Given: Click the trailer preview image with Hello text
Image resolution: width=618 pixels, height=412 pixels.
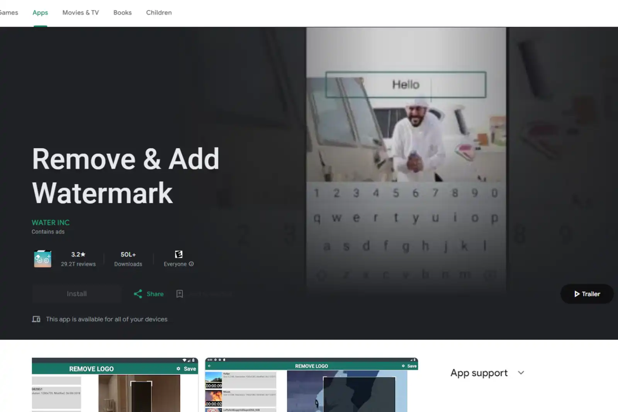Looking at the screenshot, I should (406, 160).
